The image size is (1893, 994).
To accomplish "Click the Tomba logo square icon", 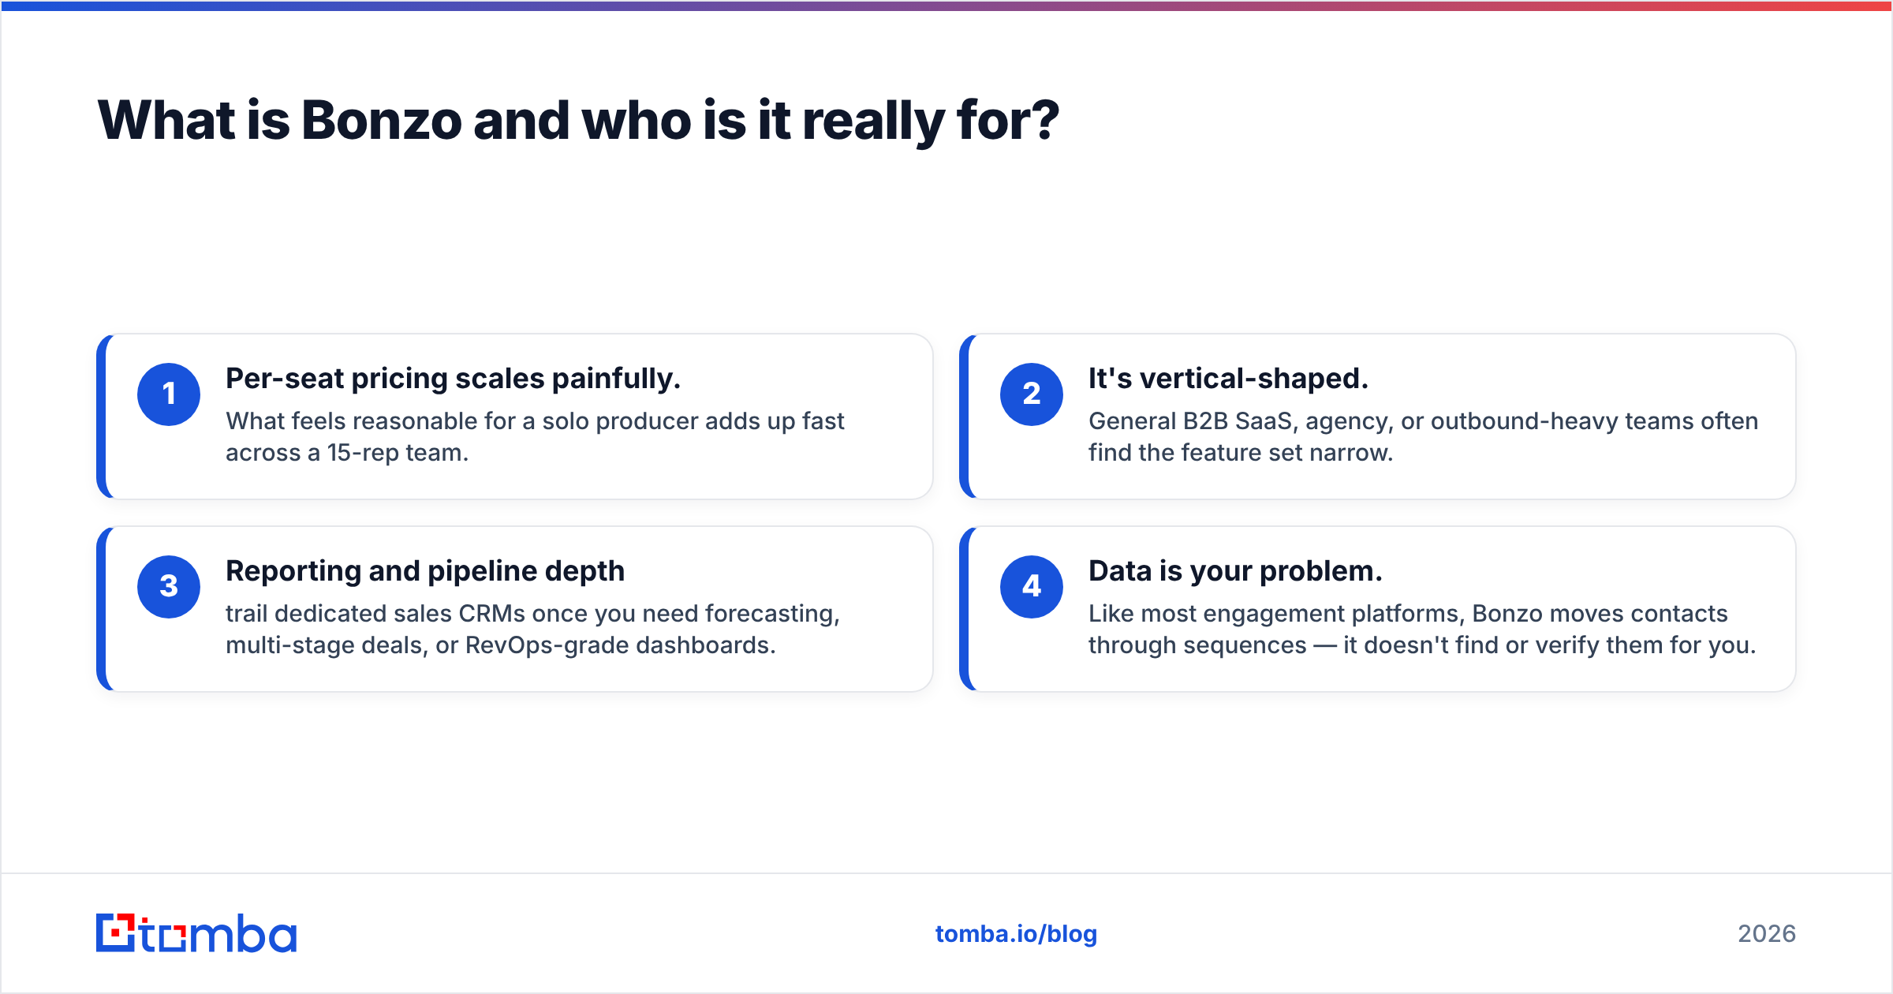I will pos(116,933).
